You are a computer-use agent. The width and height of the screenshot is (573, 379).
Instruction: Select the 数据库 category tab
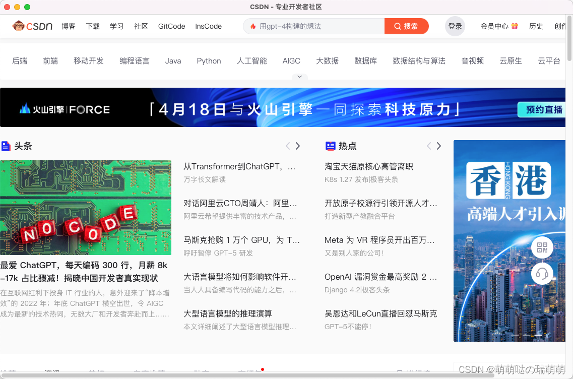[366, 61]
